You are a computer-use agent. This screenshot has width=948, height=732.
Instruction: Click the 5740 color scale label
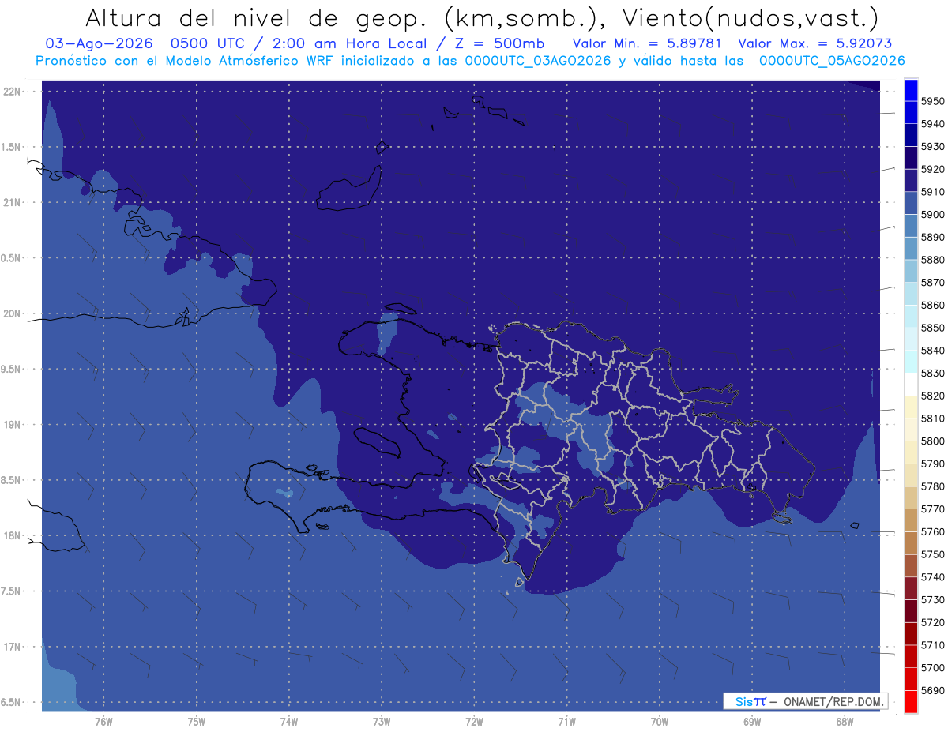[932, 577]
